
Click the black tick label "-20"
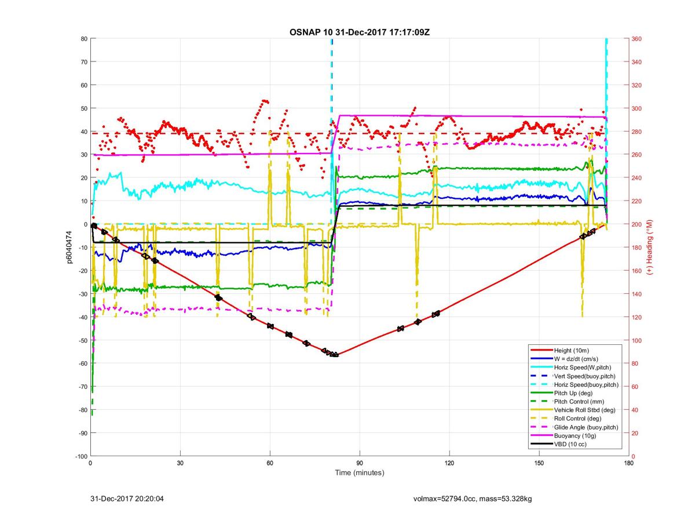coord(82,271)
